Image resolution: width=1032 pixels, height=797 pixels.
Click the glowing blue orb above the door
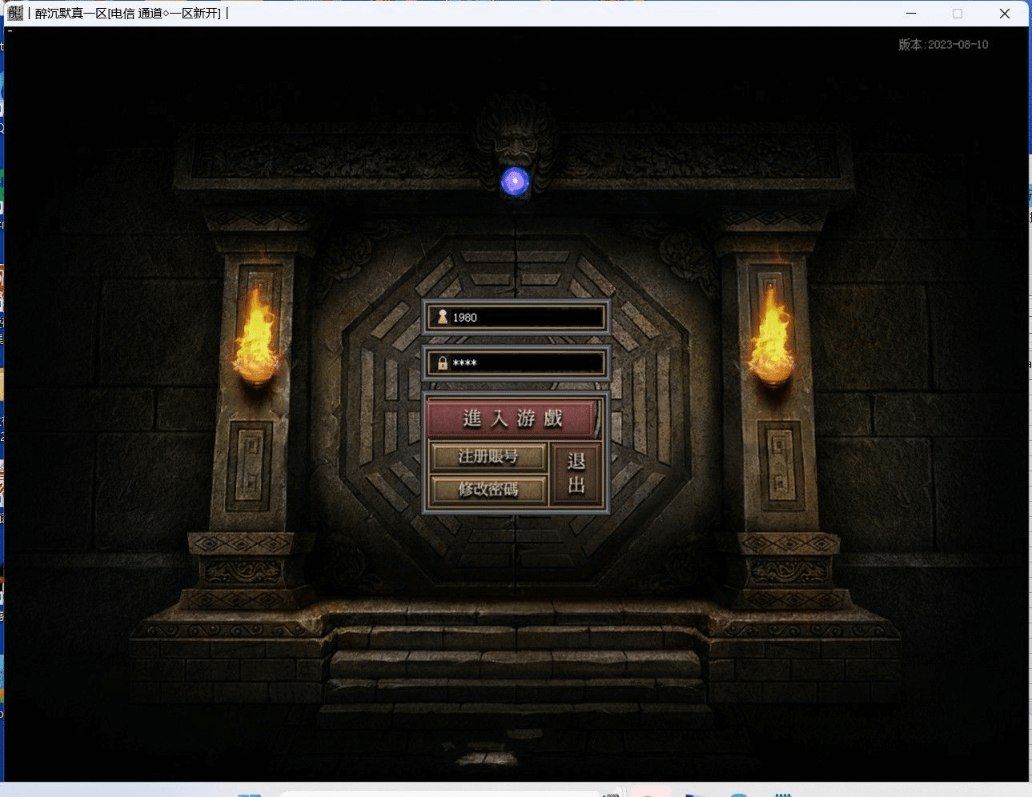515,182
